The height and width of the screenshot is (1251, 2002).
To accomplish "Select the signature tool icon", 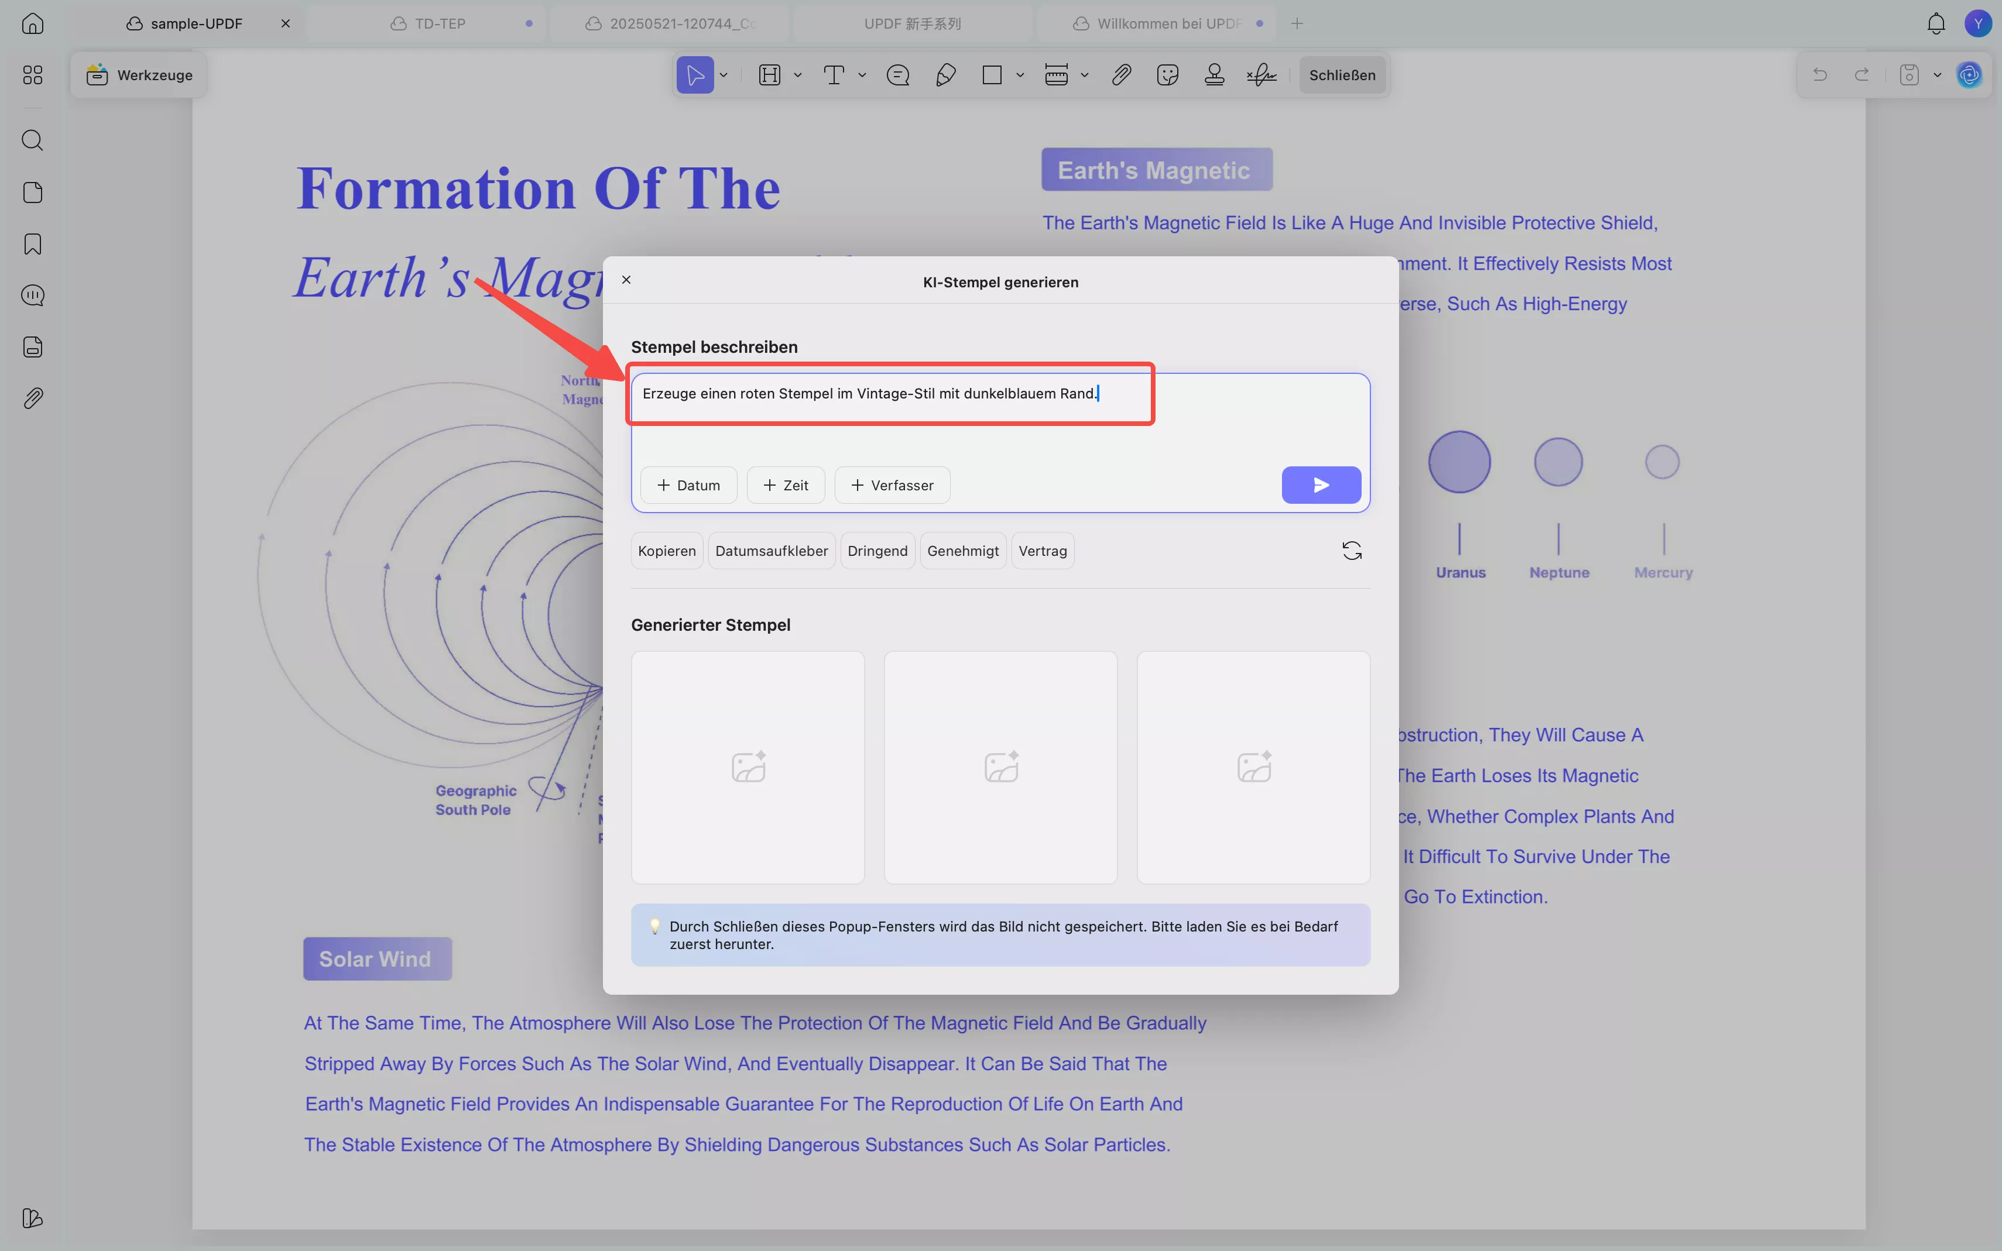I will coord(1261,75).
